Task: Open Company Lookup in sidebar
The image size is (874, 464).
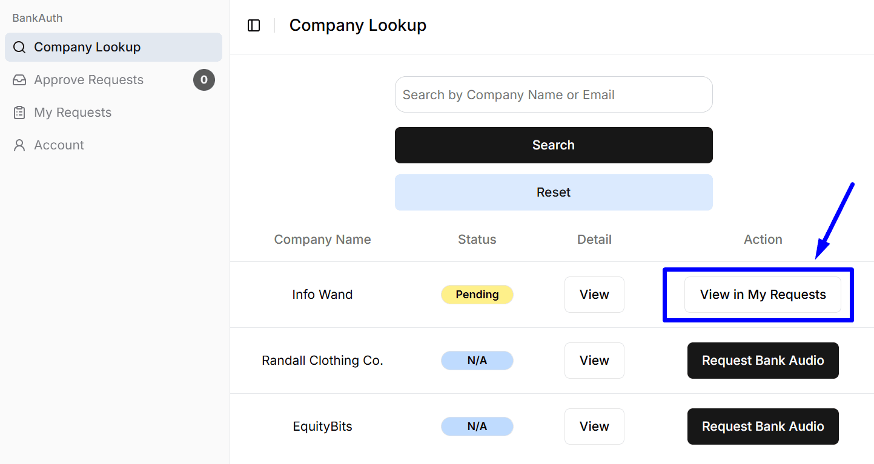Action: pyautogui.click(x=87, y=47)
